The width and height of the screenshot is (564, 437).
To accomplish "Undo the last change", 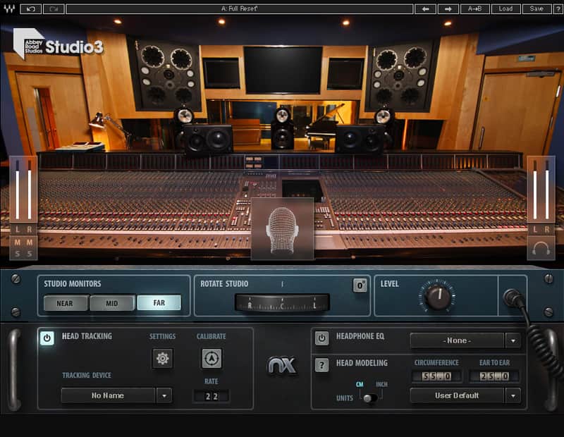I will coord(31,8).
